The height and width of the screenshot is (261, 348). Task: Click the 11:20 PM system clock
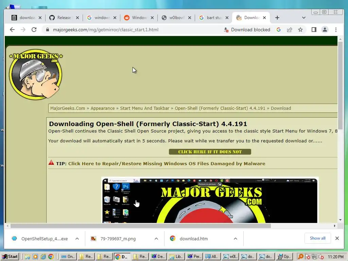click(336, 257)
